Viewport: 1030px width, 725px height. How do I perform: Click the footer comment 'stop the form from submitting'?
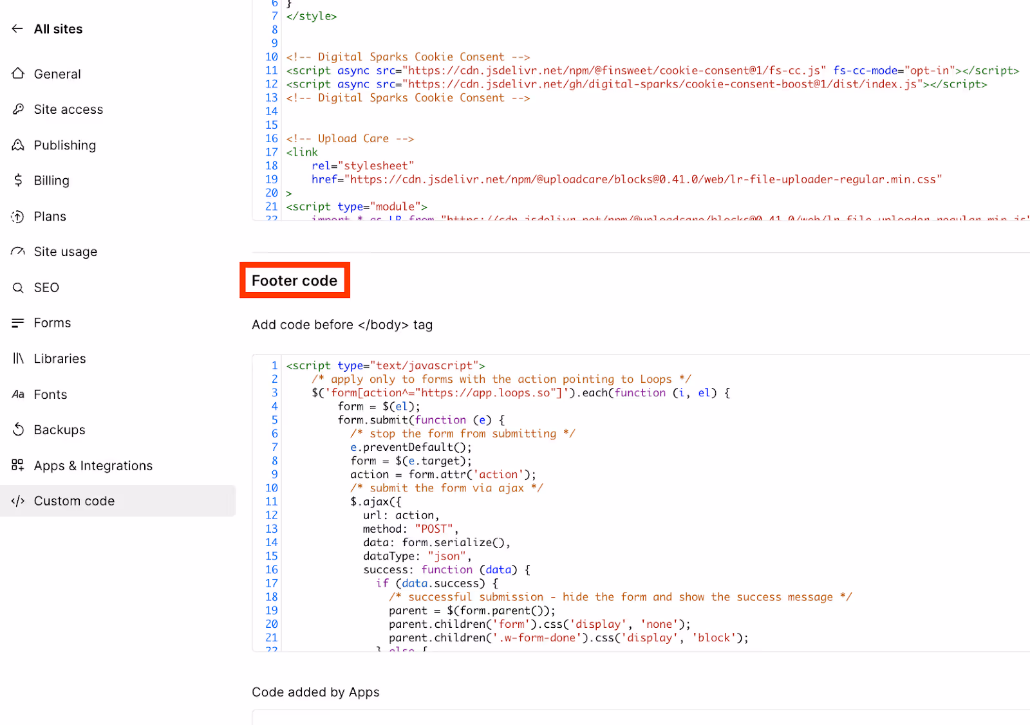pyautogui.click(x=463, y=434)
